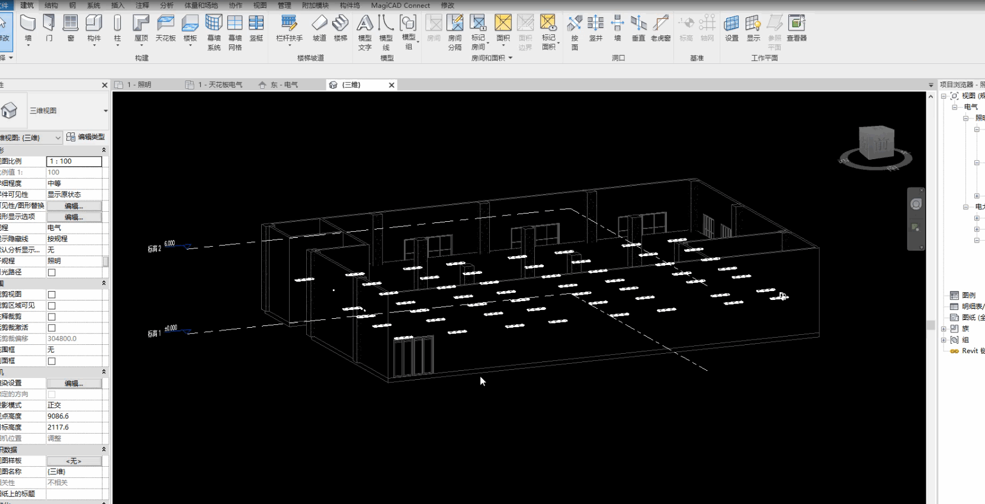The image size is (985, 504).
Task: Select the 墙 (Wall) tool icon
Action: pyautogui.click(x=28, y=24)
